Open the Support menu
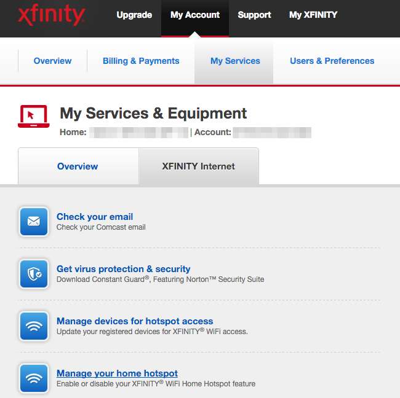Image resolution: width=400 pixels, height=398 pixels. pos(254,15)
